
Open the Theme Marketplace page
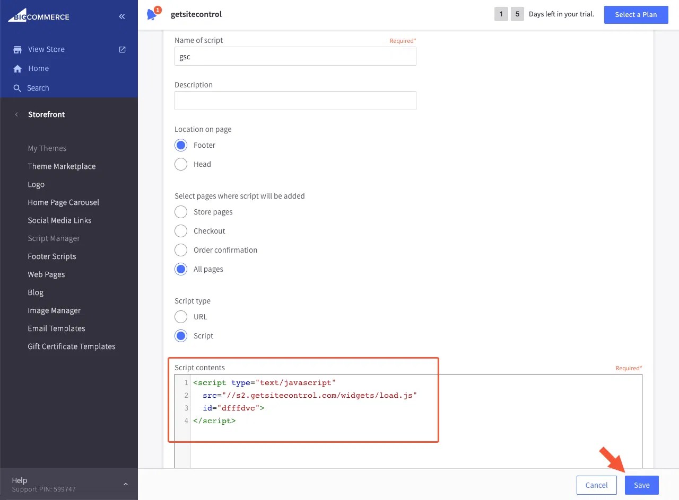(x=62, y=166)
